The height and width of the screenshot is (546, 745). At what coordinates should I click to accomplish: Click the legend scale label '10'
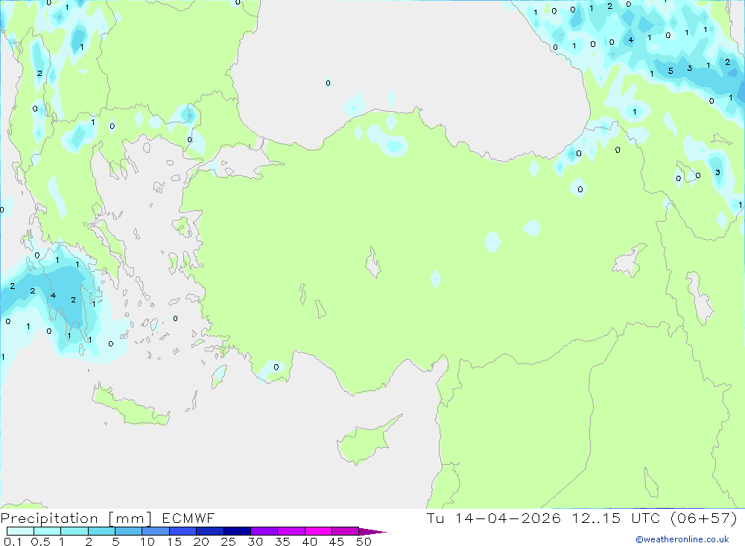[148, 542]
